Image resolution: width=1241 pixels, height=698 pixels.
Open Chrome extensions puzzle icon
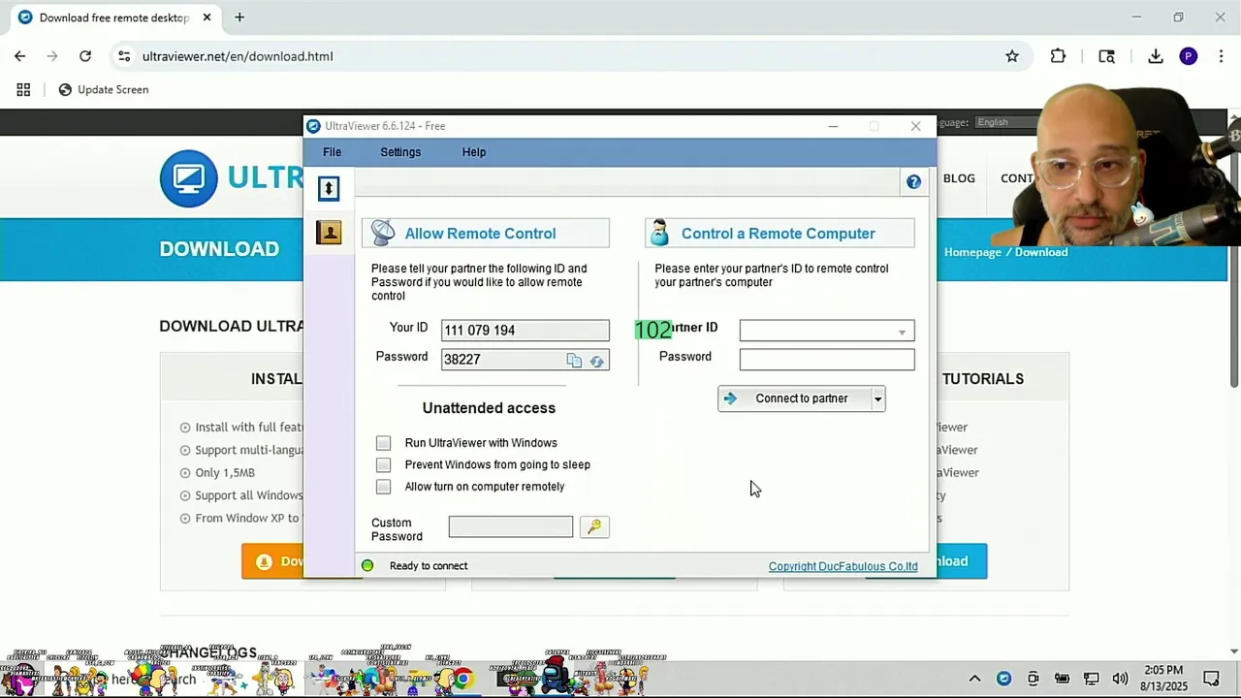point(1058,56)
